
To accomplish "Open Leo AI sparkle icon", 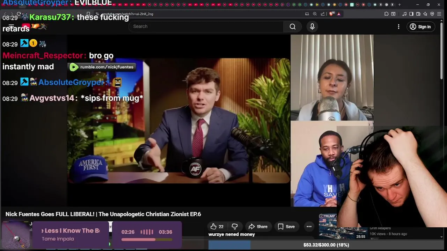I will click(x=425, y=14).
